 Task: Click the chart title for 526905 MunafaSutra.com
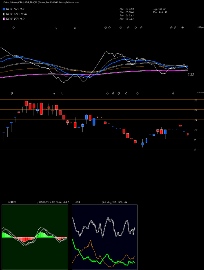[x=41, y=2]
